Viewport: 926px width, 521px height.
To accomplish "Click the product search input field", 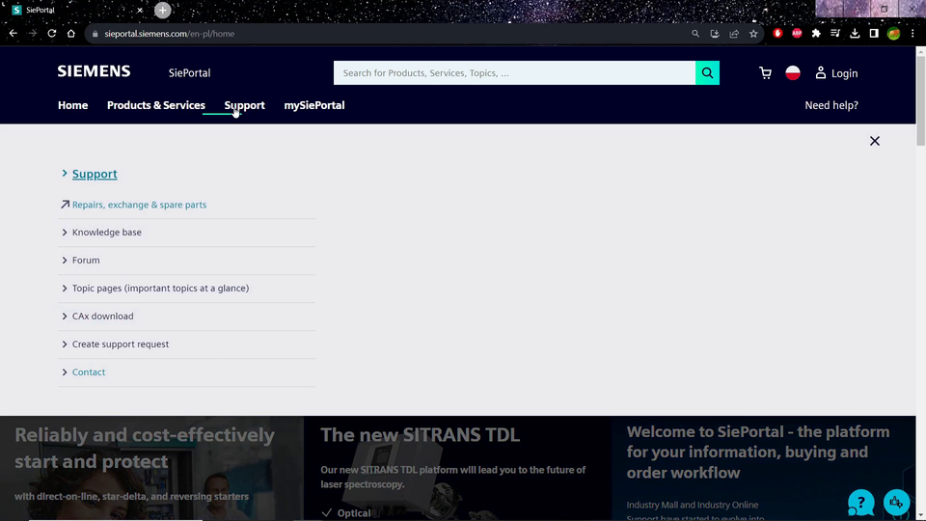I will pyautogui.click(x=514, y=73).
